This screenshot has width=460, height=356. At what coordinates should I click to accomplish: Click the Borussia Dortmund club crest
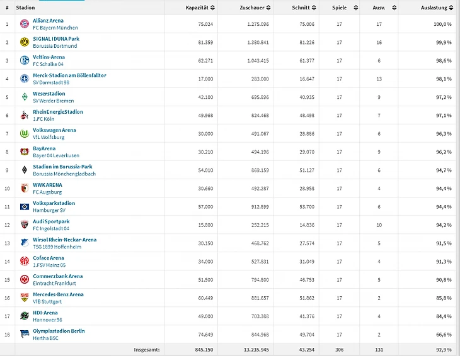tap(24, 42)
